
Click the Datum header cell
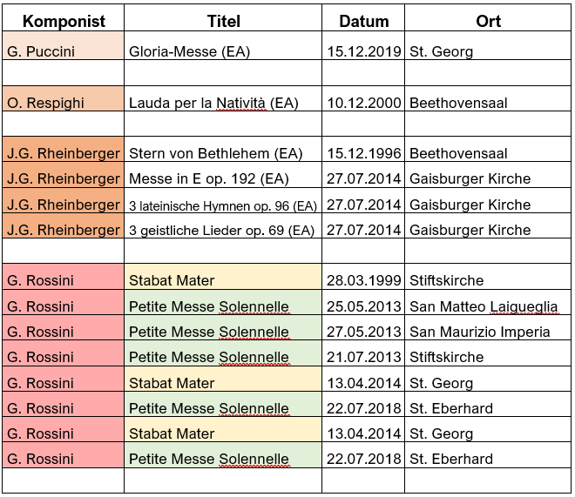click(x=363, y=18)
